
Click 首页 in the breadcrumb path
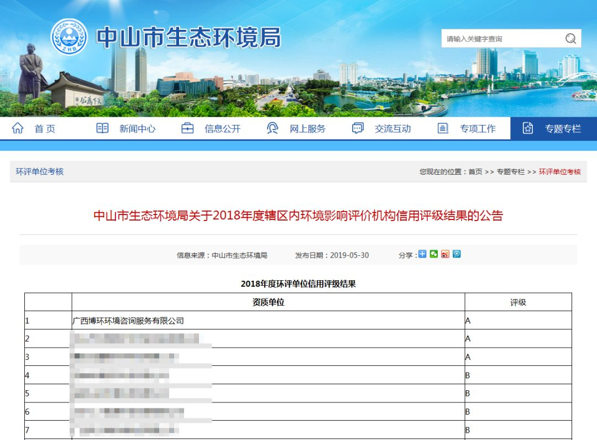(475, 172)
